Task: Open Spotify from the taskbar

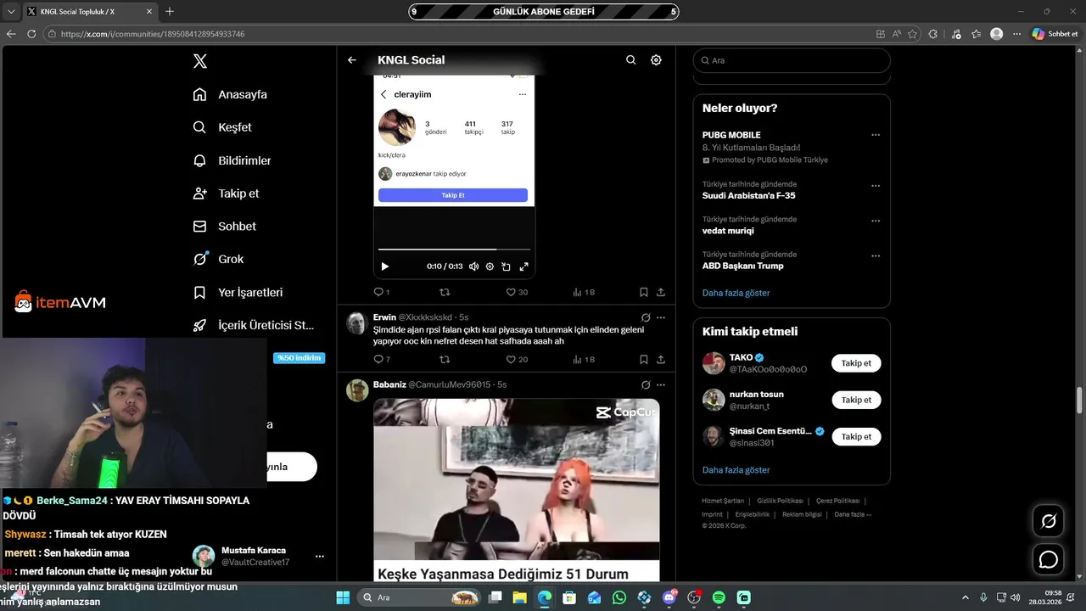Action: point(719,597)
